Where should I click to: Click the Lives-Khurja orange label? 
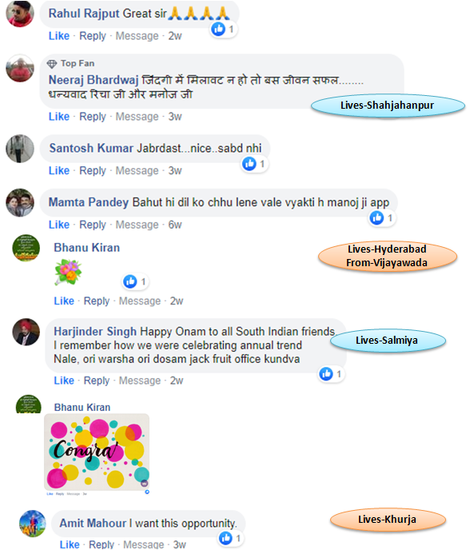pos(388,520)
